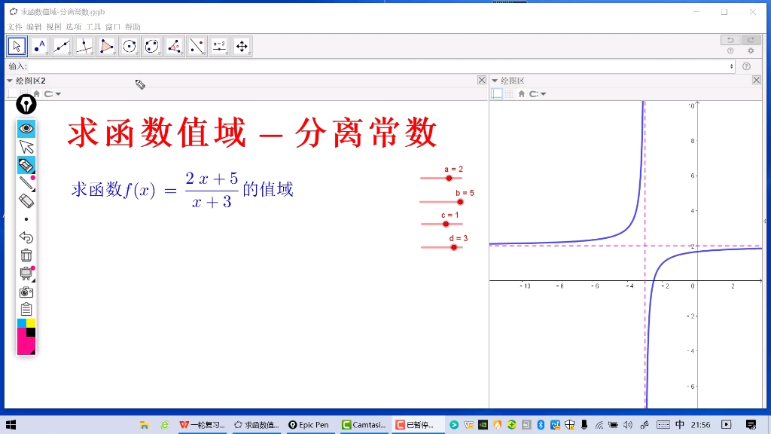The height and width of the screenshot is (434, 771).
Task: Open the input bar dropdown arrow
Action: tap(730, 66)
